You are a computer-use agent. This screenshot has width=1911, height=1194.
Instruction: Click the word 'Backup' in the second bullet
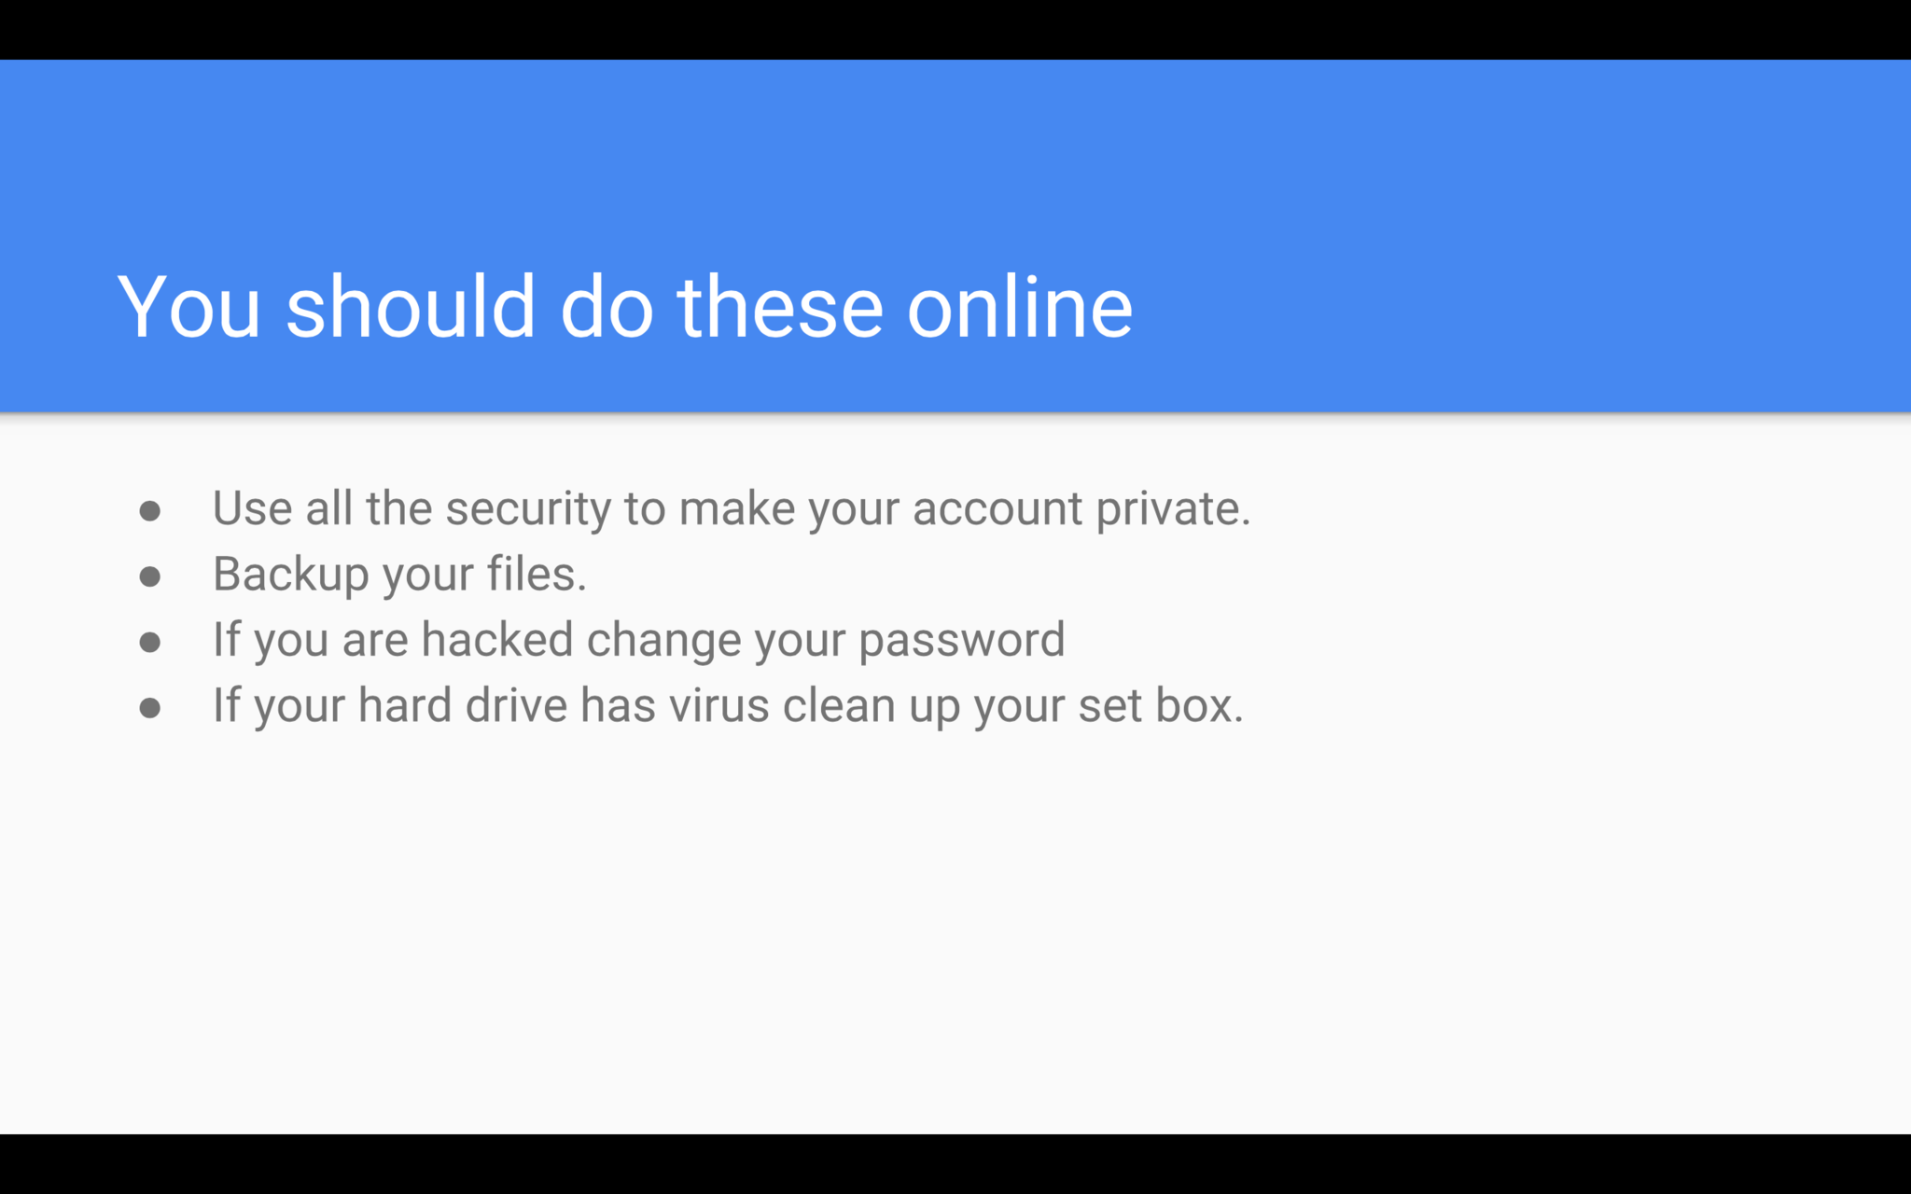(x=291, y=574)
